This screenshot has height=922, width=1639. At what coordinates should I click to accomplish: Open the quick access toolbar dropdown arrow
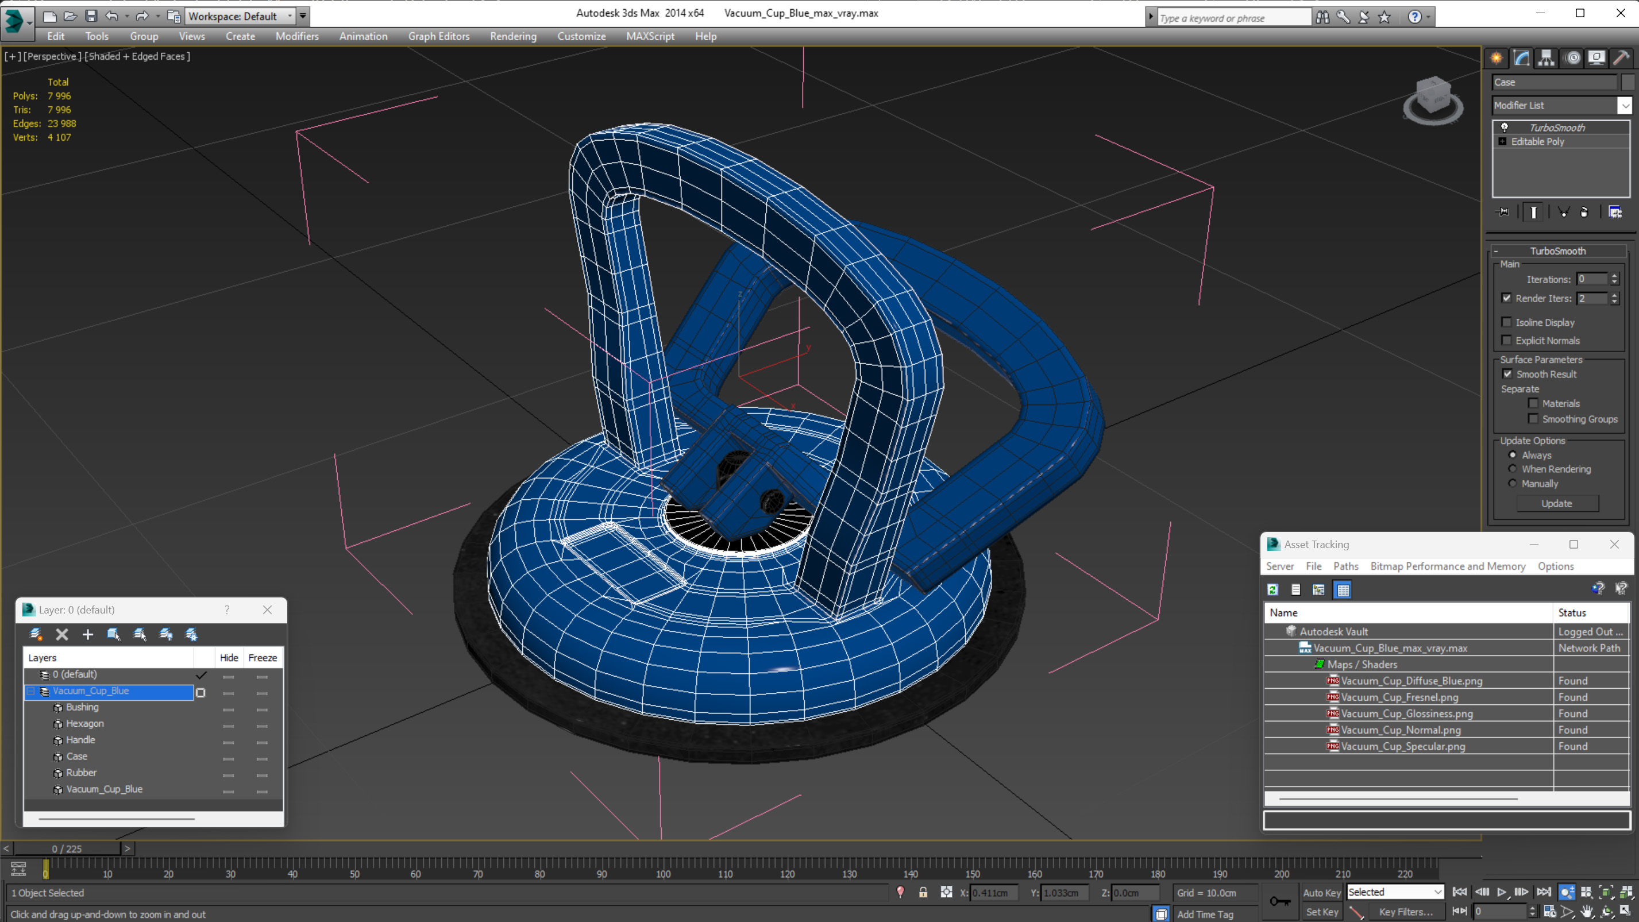303,16
